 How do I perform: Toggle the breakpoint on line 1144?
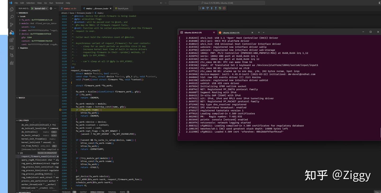[x=60, y=110]
